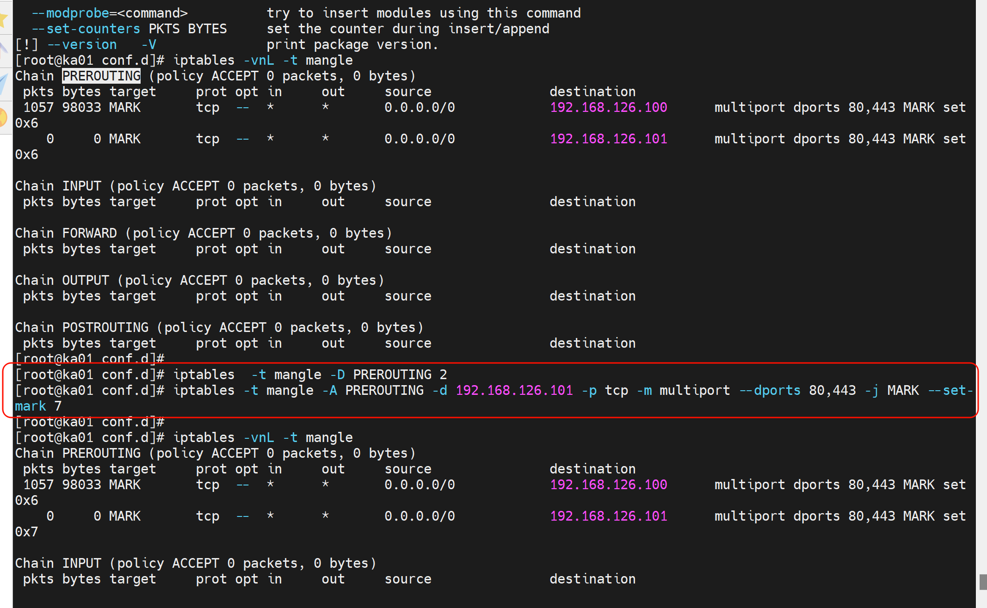The width and height of the screenshot is (987, 608).
Task: Click the 'Chain POSTROUTING' header line
Action: pos(219,327)
